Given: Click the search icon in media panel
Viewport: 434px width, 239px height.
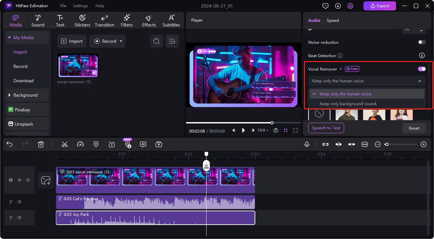Looking at the screenshot, I should pyautogui.click(x=157, y=41).
